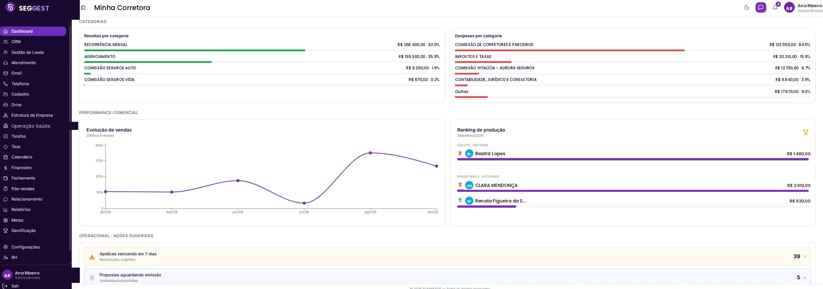The height and width of the screenshot is (289, 823).
Task: Click the Minha Corretora page title
Action: coord(122,7)
